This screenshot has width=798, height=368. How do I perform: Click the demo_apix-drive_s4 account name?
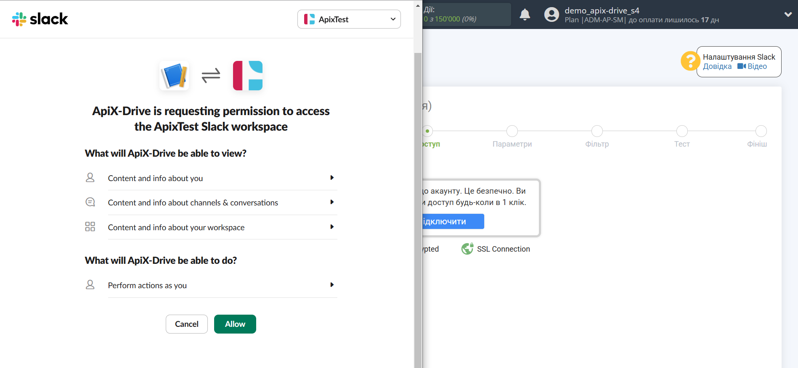coord(602,11)
